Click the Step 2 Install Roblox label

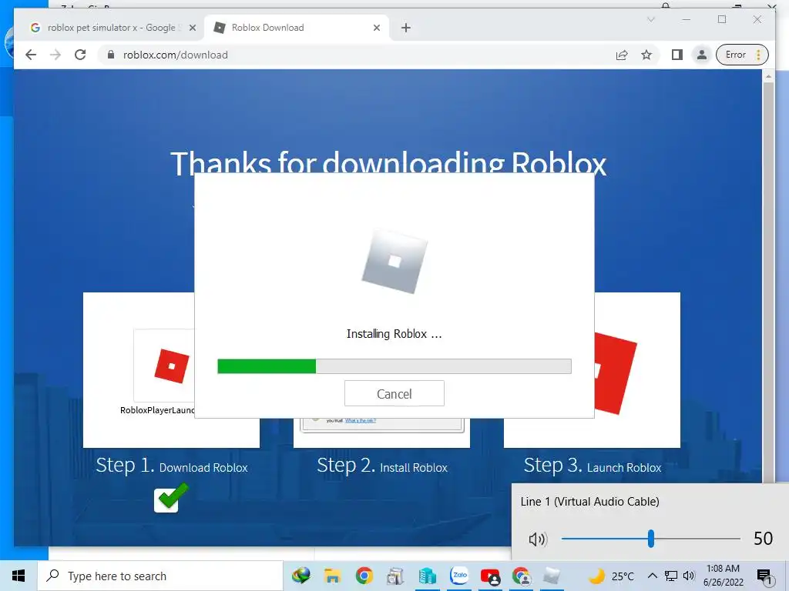(x=382, y=466)
